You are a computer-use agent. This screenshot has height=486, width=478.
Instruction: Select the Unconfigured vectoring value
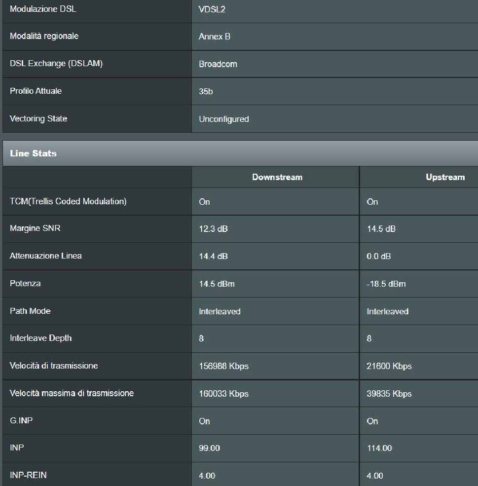point(224,119)
